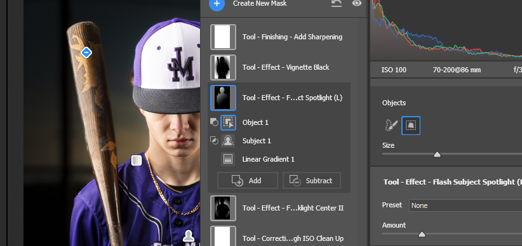522x246 pixels.
Task: Click the blue Create New Mask plus icon
Action: pyautogui.click(x=217, y=4)
